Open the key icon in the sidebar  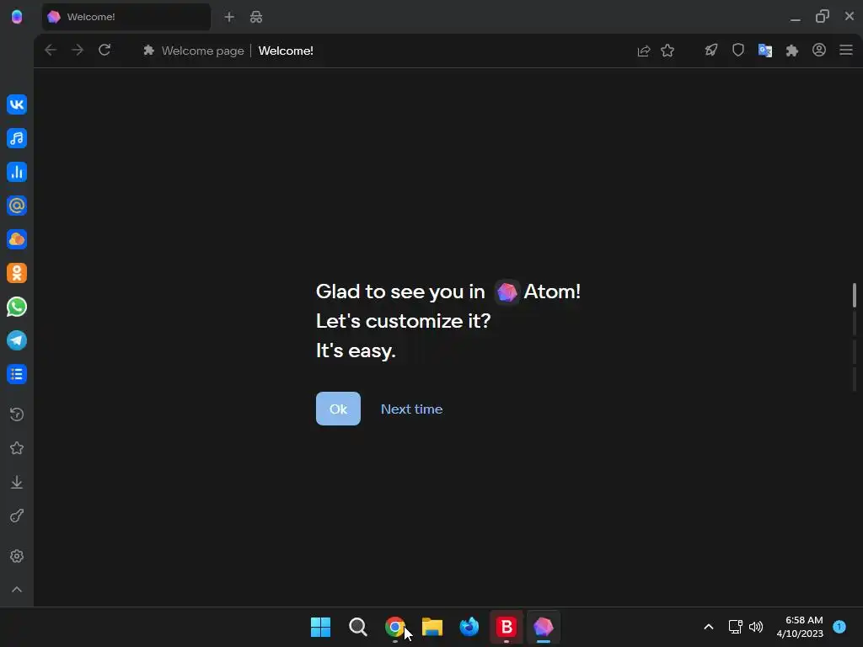pos(17,516)
